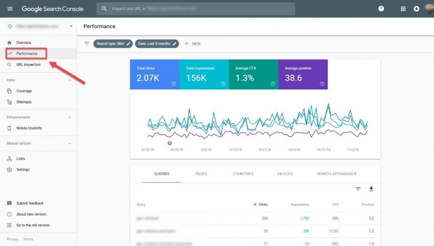Click the 269 clicks value

click(x=265, y=218)
